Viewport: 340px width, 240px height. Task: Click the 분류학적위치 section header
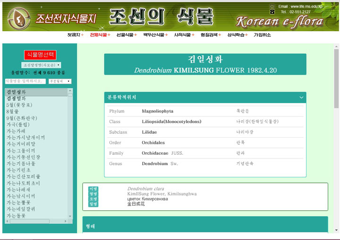(x=205, y=98)
